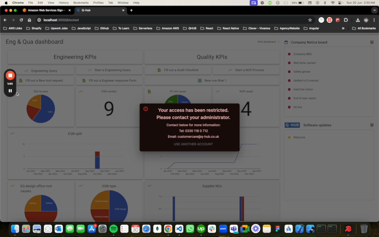The image size is (379, 237).
Task: Bookmark this page with the star icon
Action: coord(310,20)
